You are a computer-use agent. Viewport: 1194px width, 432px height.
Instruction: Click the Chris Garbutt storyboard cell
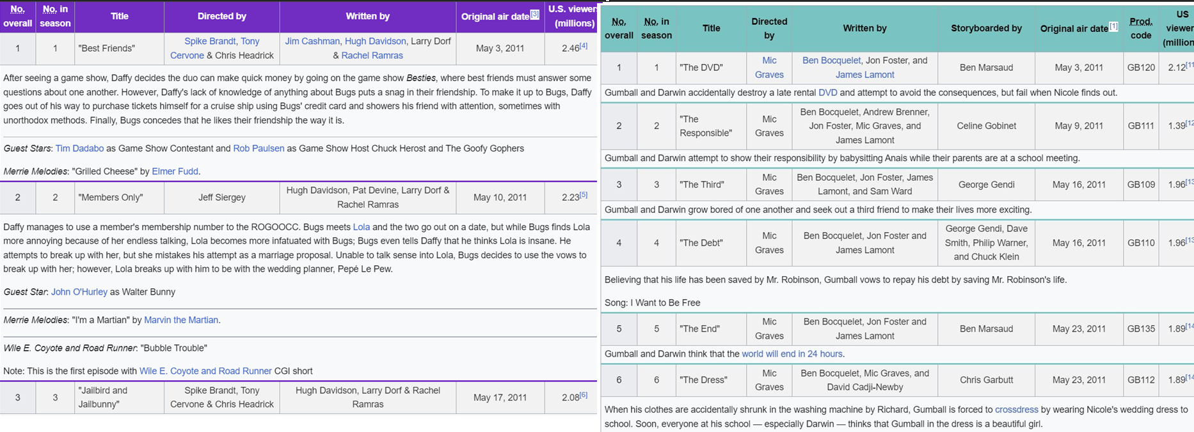pos(986,380)
